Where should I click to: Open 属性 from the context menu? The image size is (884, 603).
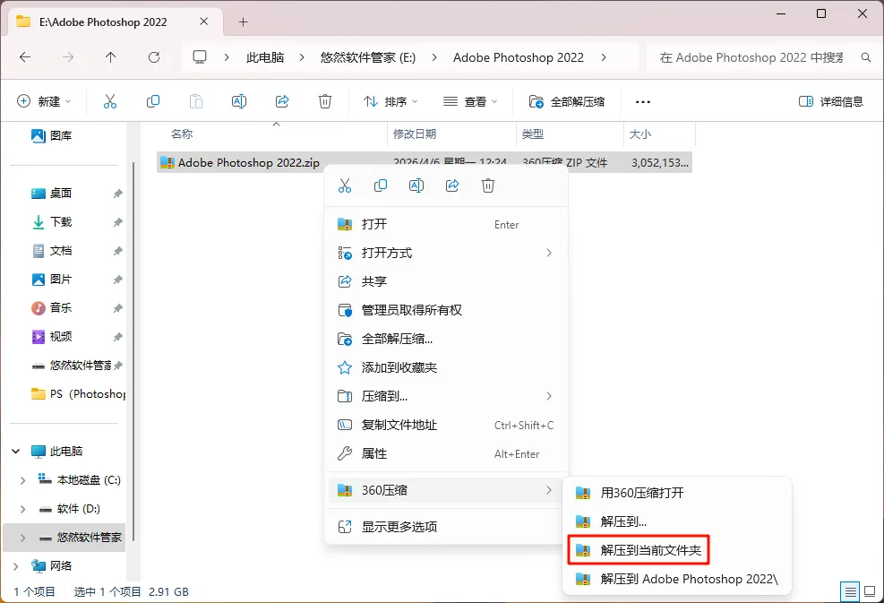446,454
